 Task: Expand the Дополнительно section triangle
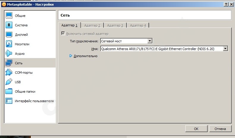coord(71,56)
